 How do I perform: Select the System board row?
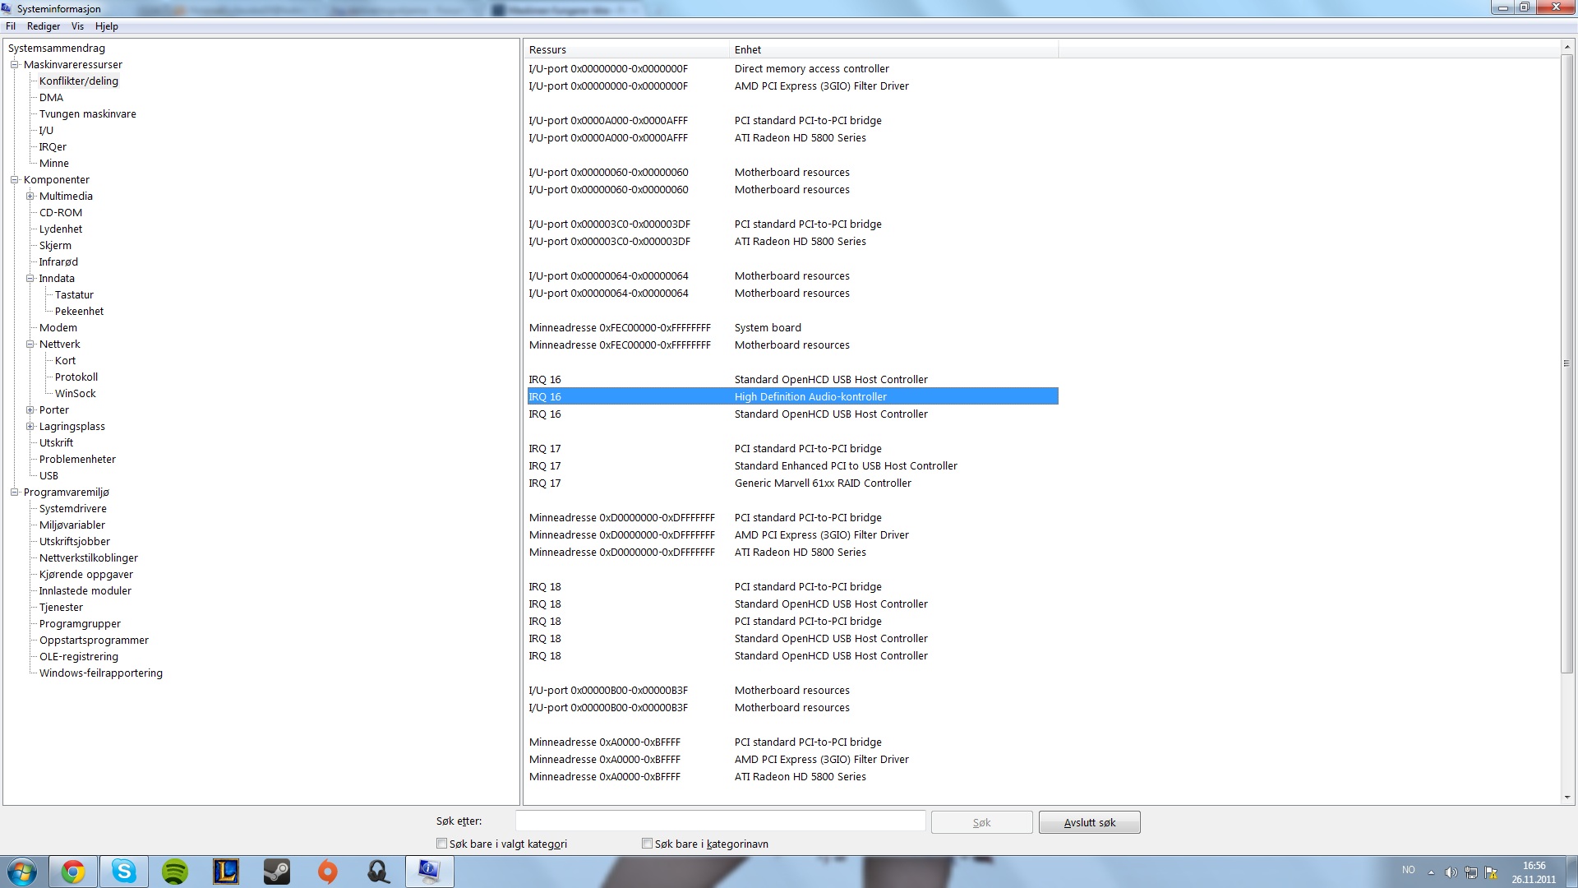coord(792,327)
